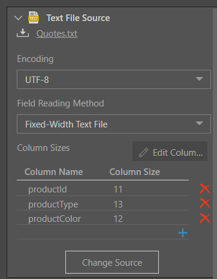Click the Text File Source icon
Screen dimensions: 217x279
(x=34, y=17)
